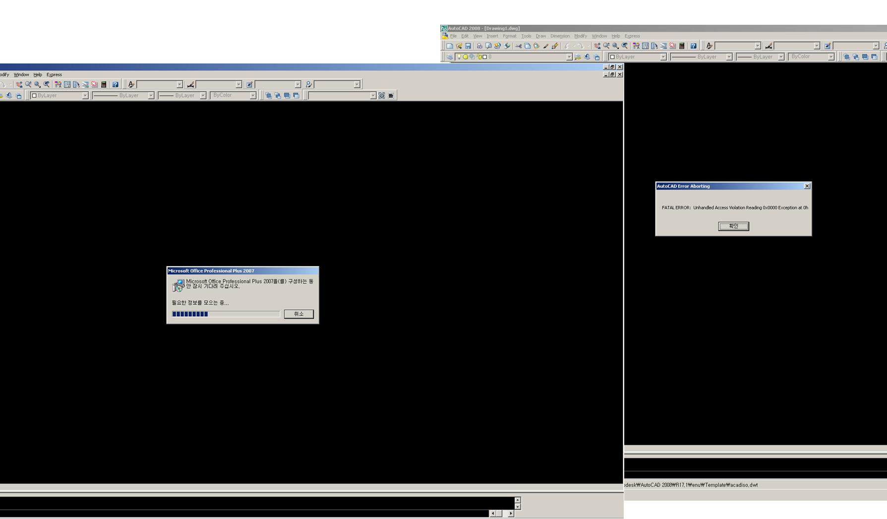Click Zoom Previous icon in left window
Viewport: 887px width, 519px height.
tap(47, 85)
